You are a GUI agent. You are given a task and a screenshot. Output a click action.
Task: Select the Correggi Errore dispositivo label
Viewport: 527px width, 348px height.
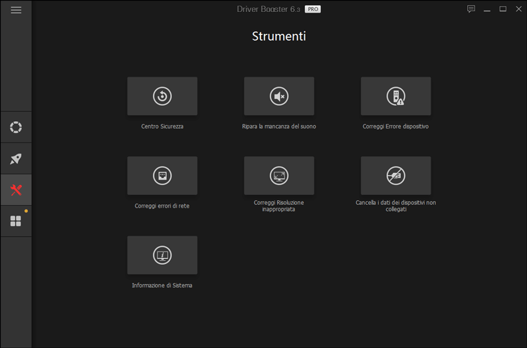[x=395, y=126]
